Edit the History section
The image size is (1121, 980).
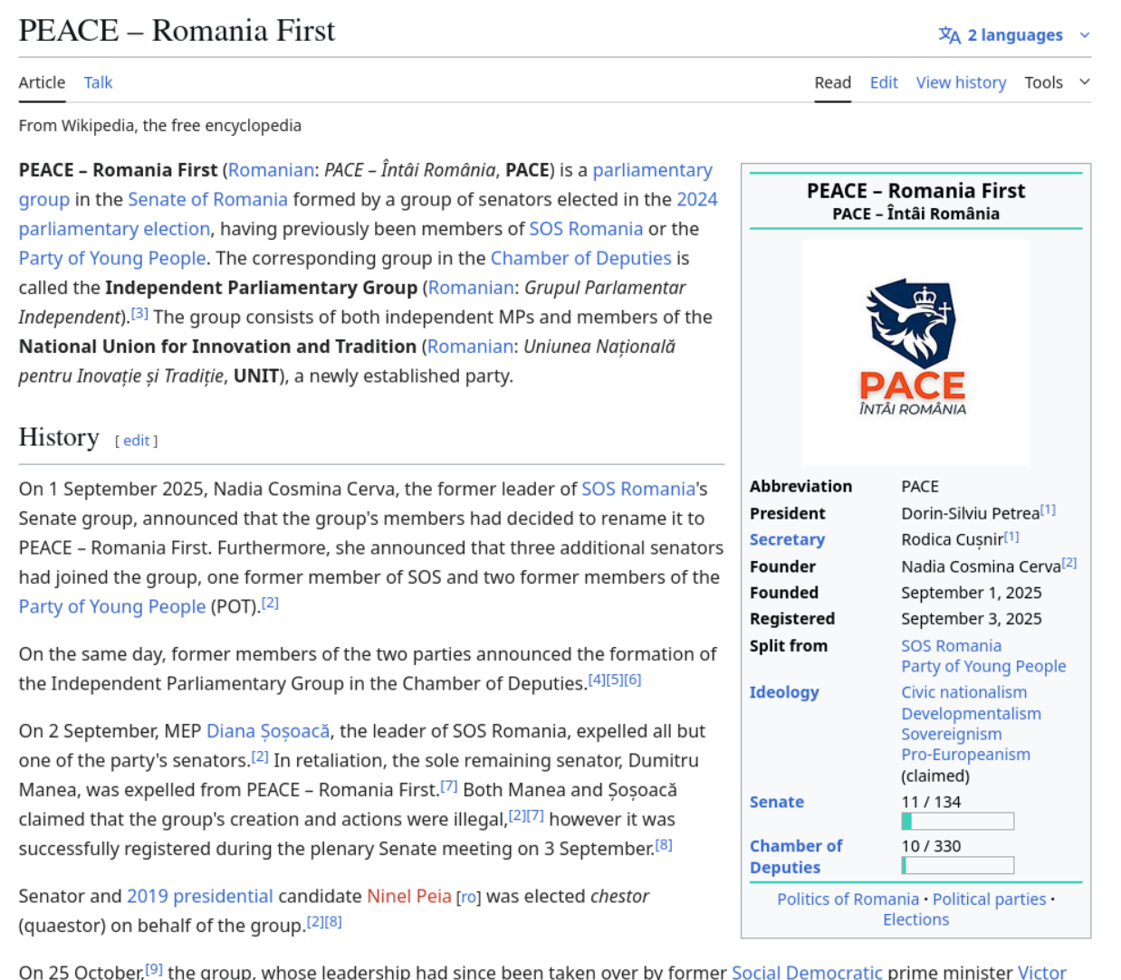point(136,441)
